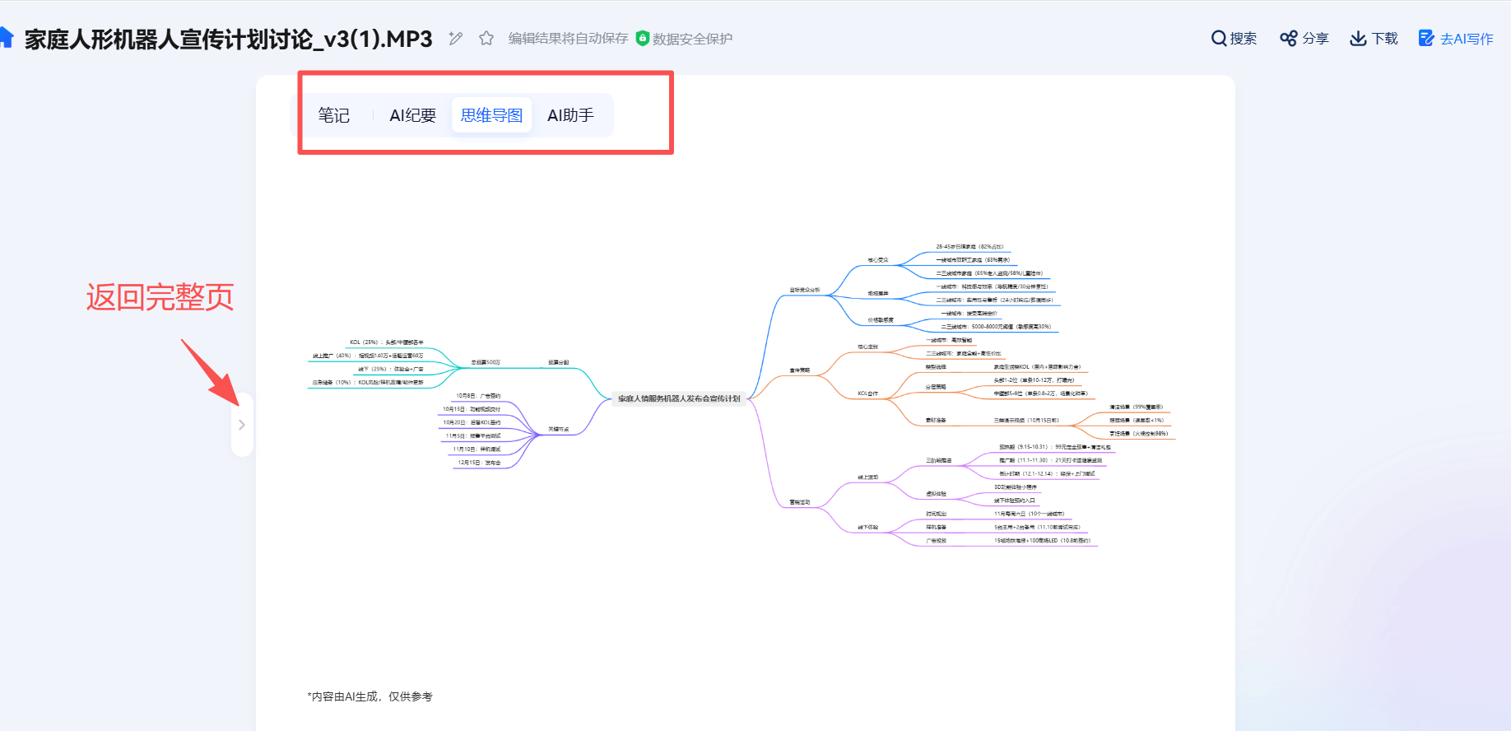Click the 关键节点 branch node
1511x731 pixels.
[558, 429]
